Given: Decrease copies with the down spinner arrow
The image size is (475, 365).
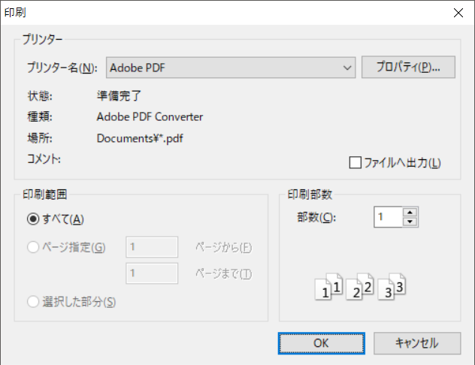Looking at the screenshot, I should (x=410, y=222).
